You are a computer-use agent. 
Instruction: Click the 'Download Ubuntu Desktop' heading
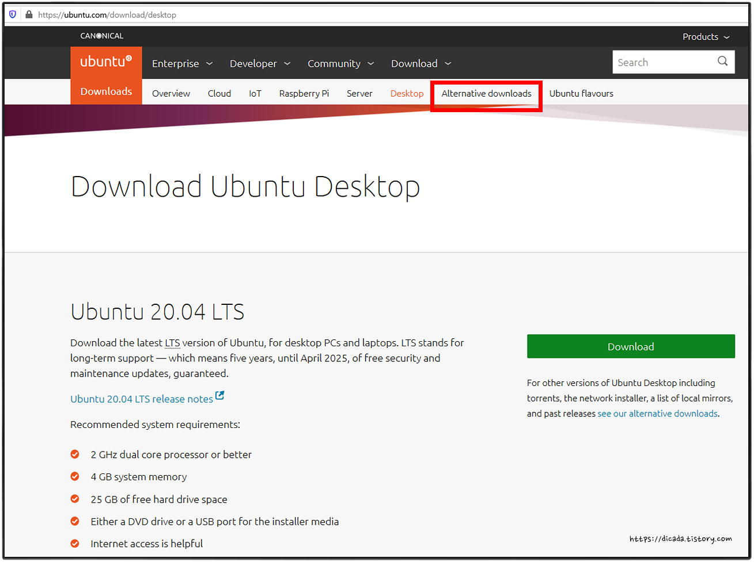coord(245,186)
